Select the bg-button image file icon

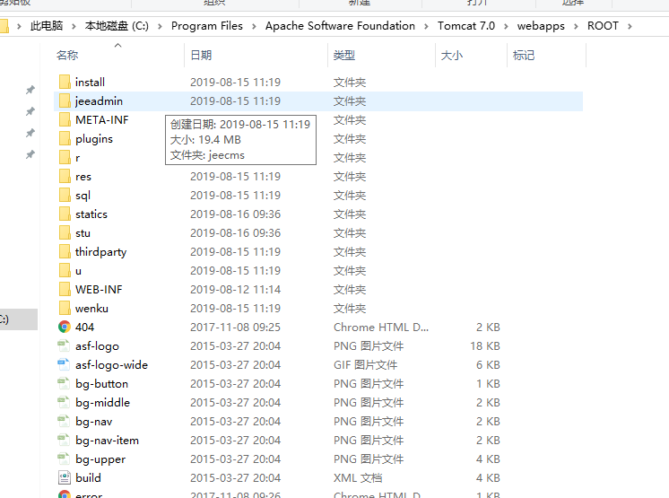pyautogui.click(x=64, y=384)
